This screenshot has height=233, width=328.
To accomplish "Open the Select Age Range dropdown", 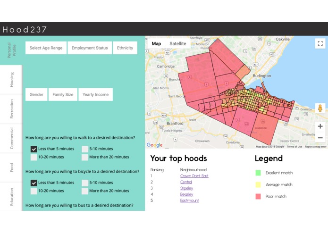I will point(46,48).
